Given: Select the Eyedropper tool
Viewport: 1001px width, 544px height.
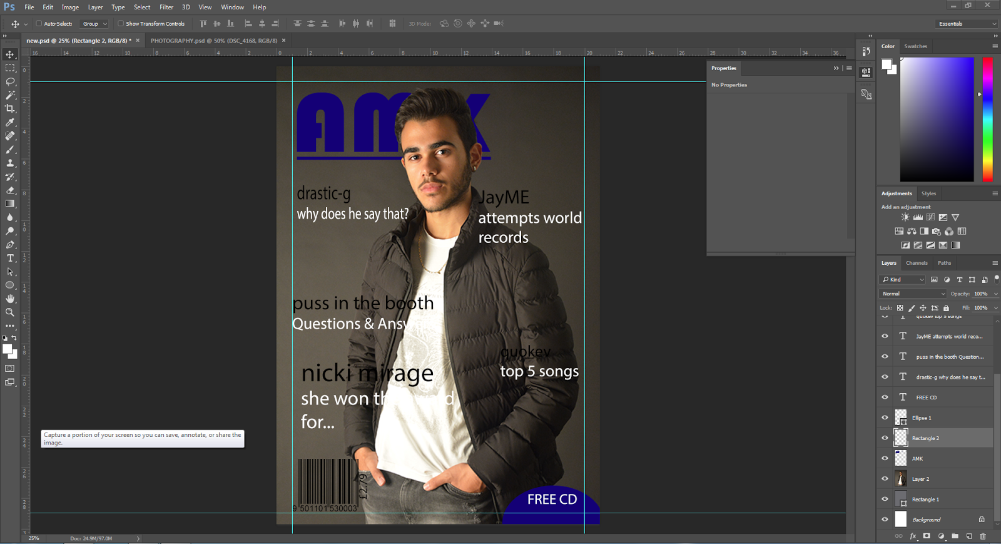Looking at the screenshot, I should pyautogui.click(x=10, y=123).
